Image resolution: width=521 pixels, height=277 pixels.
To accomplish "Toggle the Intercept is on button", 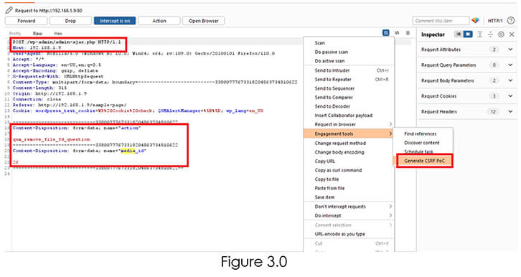I will pyautogui.click(x=115, y=21).
